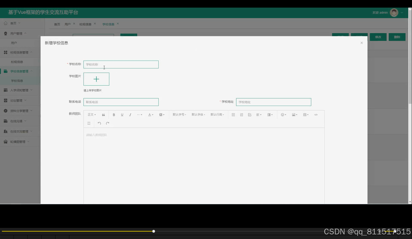Collapse the 用户管理 sidebar group
Viewport: 412px width, 239px height.
(25, 33)
